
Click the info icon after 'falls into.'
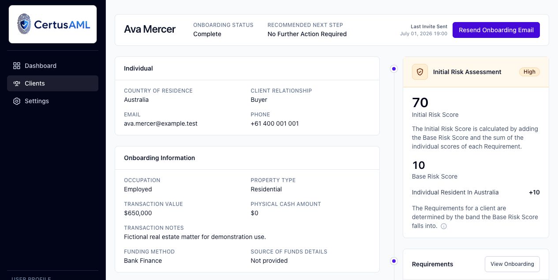[444, 226]
